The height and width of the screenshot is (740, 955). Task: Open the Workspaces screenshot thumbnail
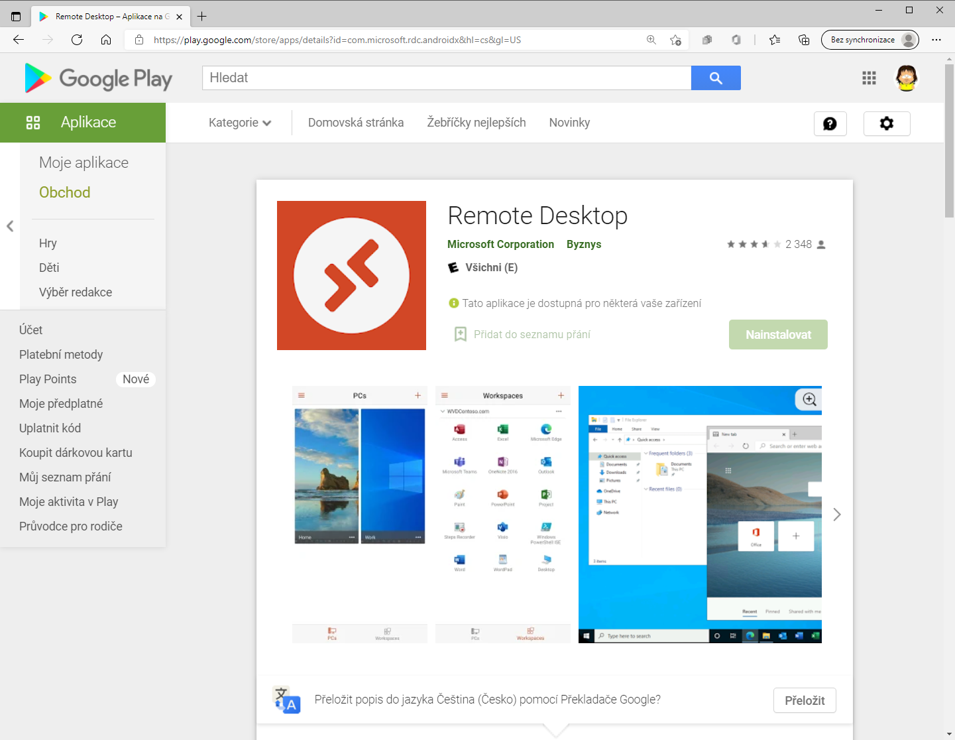[x=503, y=515]
